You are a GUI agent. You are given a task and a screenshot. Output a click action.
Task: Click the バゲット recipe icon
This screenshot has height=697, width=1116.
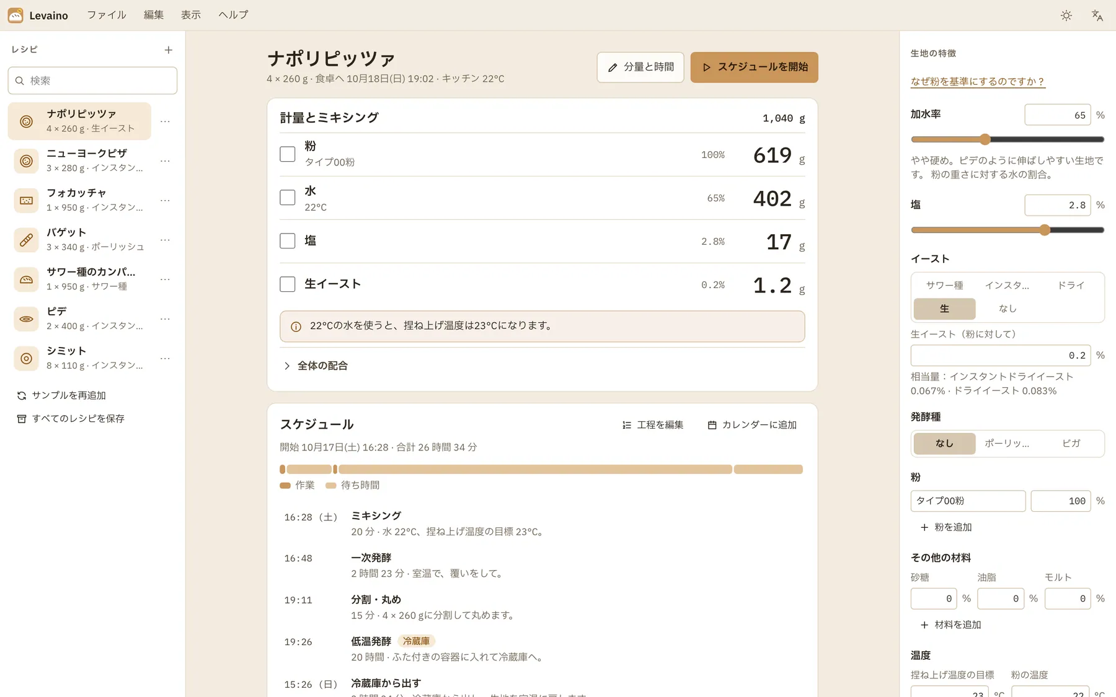(x=26, y=240)
